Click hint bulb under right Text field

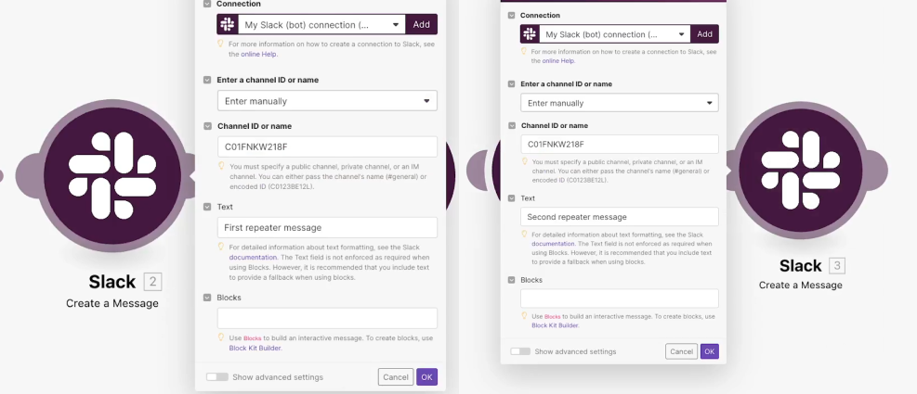tap(524, 235)
